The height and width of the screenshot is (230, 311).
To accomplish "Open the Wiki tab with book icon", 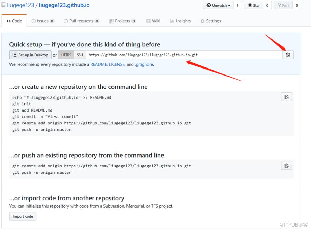I will [153, 21].
